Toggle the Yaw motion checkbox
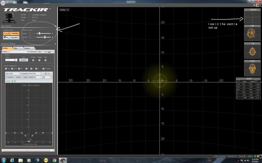Screen dimensions: 262x163 click(x=6, y=69)
